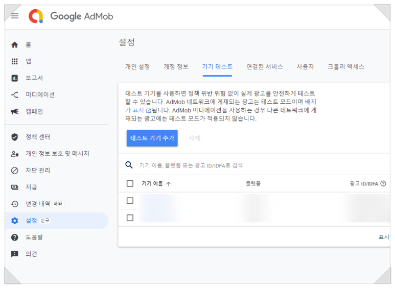Click the change history clock icon
395x288 pixels.
[15, 204]
